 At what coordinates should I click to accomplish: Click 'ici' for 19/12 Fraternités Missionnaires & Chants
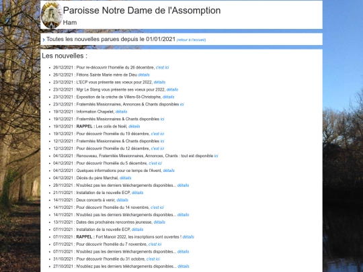click(162, 119)
